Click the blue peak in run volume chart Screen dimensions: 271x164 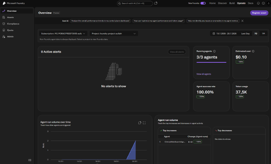click(x=135, y=141)
